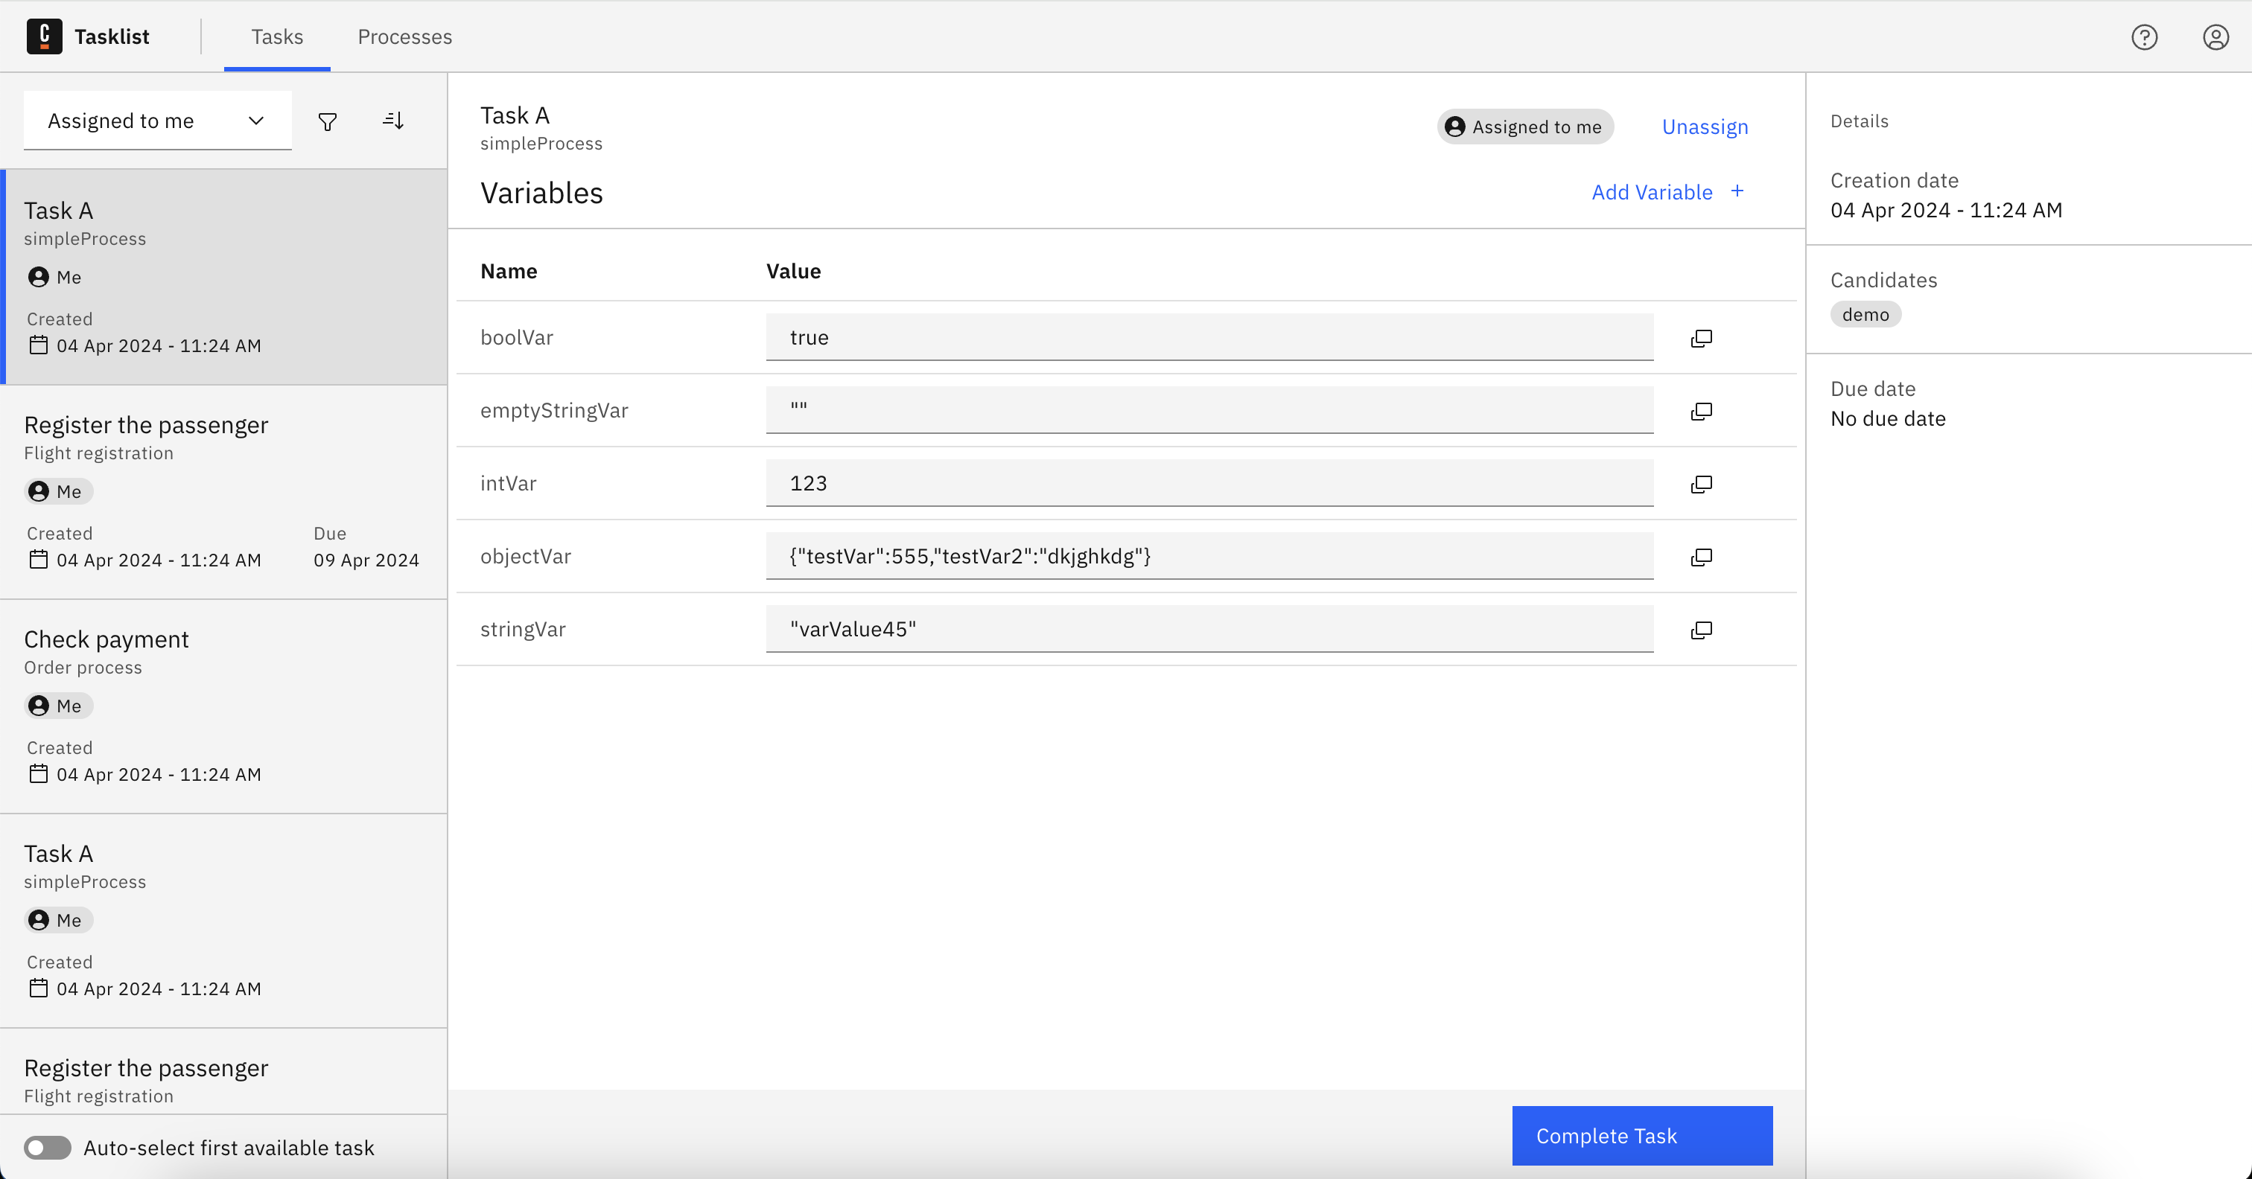2252x1179 pixels.
Task: Click the user profile icon top right
Action: point(2216,37)
